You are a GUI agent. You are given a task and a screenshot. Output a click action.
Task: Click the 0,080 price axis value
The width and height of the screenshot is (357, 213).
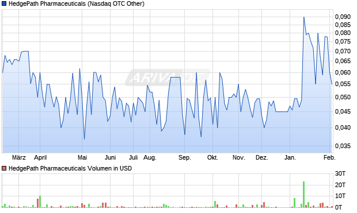(343, 33)
